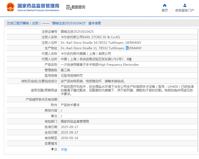Screen dimensions: 199x159
Task: Click the 有效期至 row label
Action: 51,138
